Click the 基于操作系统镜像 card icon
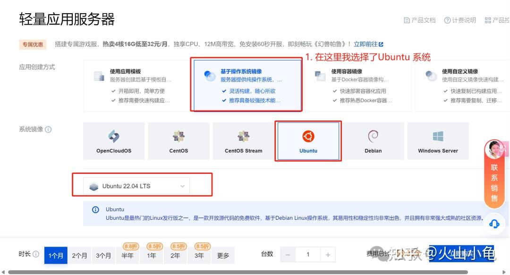The image size is (510, 275). [x=210, y=76]
